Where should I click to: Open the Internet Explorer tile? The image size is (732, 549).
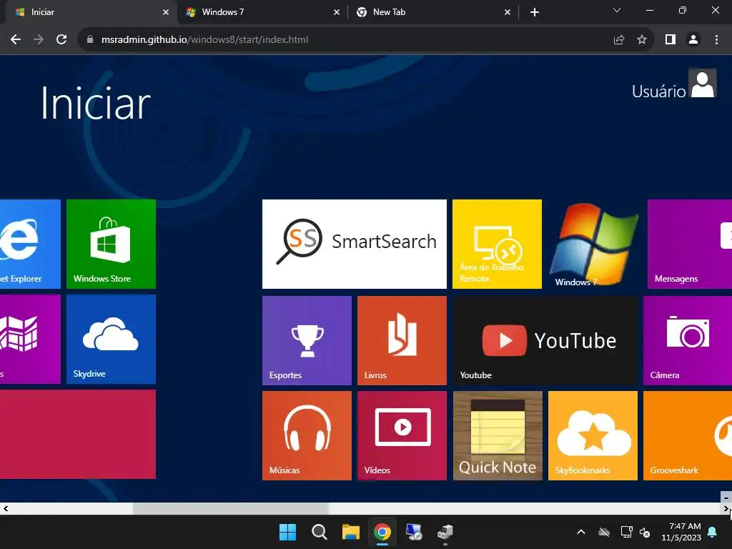30,244
